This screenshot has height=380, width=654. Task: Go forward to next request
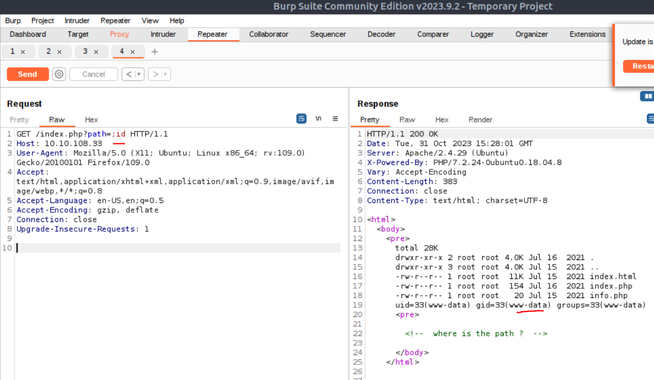tap(155, 74)
